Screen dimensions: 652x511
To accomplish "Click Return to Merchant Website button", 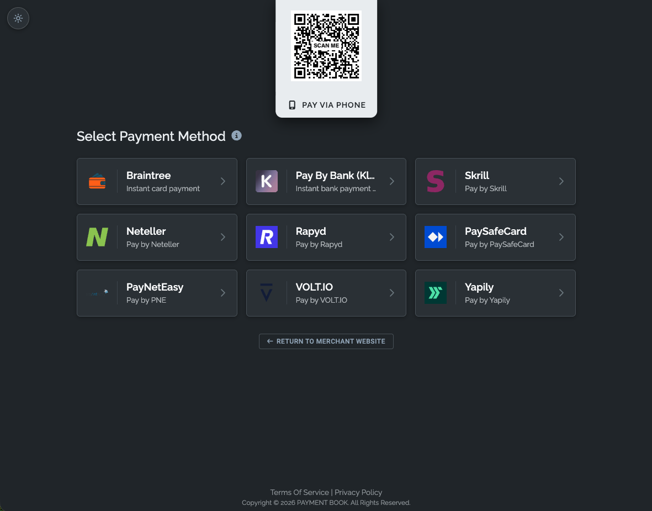I will [x=326, y=341].
